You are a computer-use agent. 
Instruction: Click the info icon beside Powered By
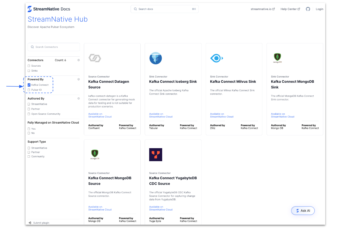[x=79, y=79]
